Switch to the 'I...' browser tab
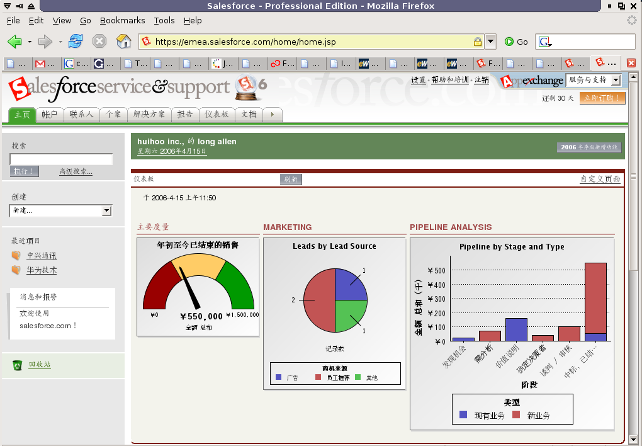The width and height of the screenshot is (642, 446). pos(341,64)
